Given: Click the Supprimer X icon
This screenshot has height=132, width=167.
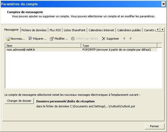Looking at the screenshot, I should pyautogui.click(x=103, y=39).
